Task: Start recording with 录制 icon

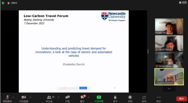Action: click(x=130, y=99)
